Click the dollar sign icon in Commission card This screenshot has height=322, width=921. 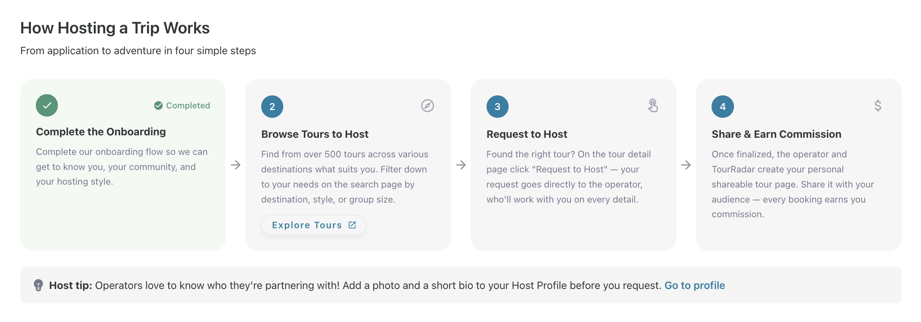click(878, 106)
